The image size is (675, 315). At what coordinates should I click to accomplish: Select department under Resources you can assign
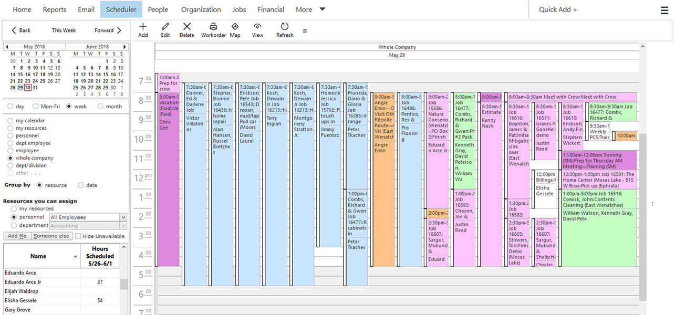tap(14, 225)
